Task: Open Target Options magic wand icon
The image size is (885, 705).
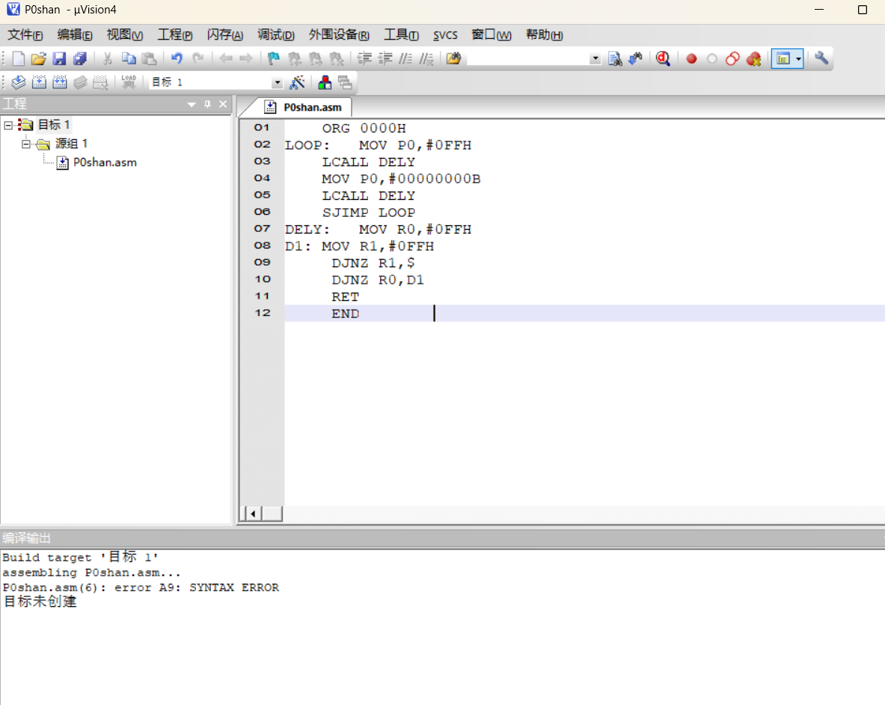Action: click(x=297, y=82)
